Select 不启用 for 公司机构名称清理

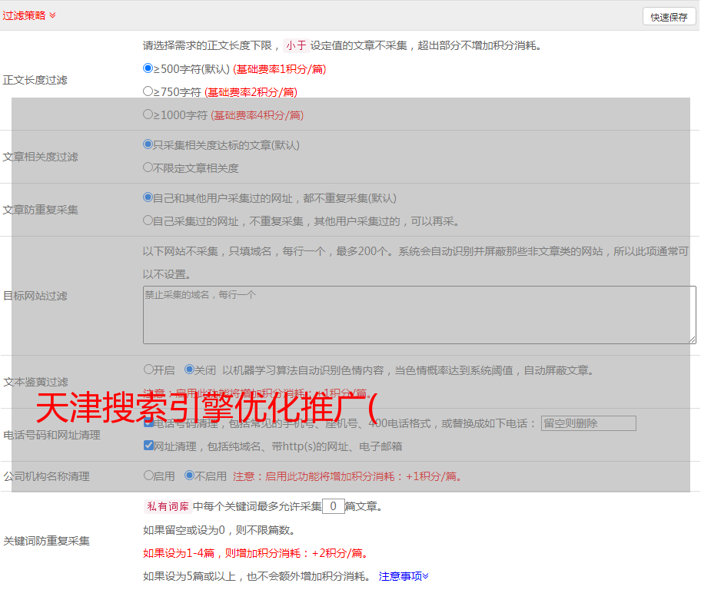pyautogui.click(x=189, y=476)
